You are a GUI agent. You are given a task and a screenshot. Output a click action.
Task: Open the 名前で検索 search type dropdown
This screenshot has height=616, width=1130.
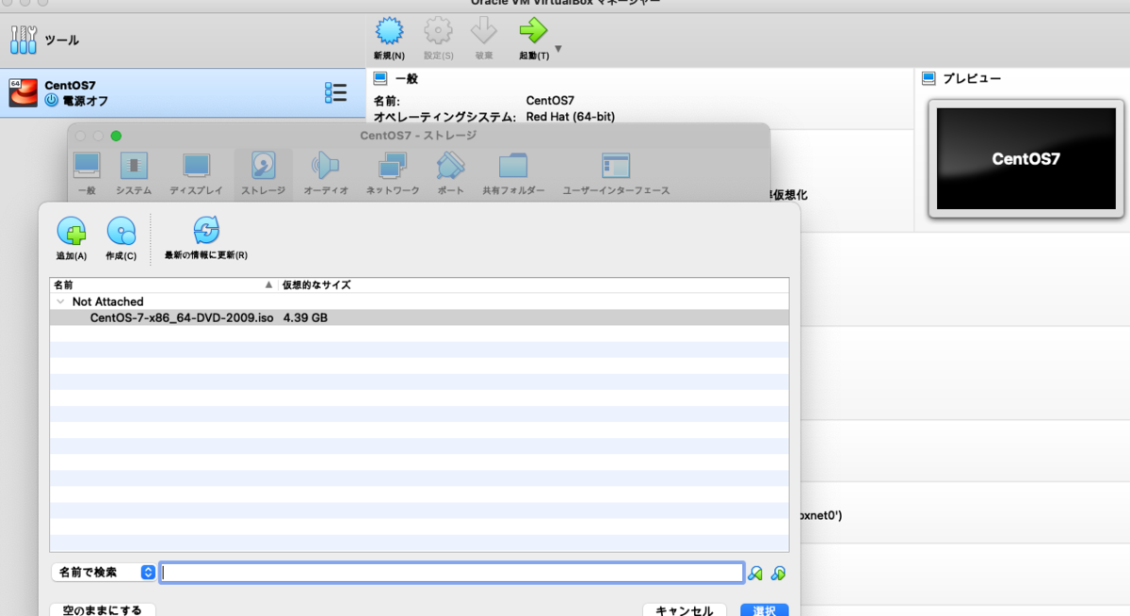click(x=104, y=572)
